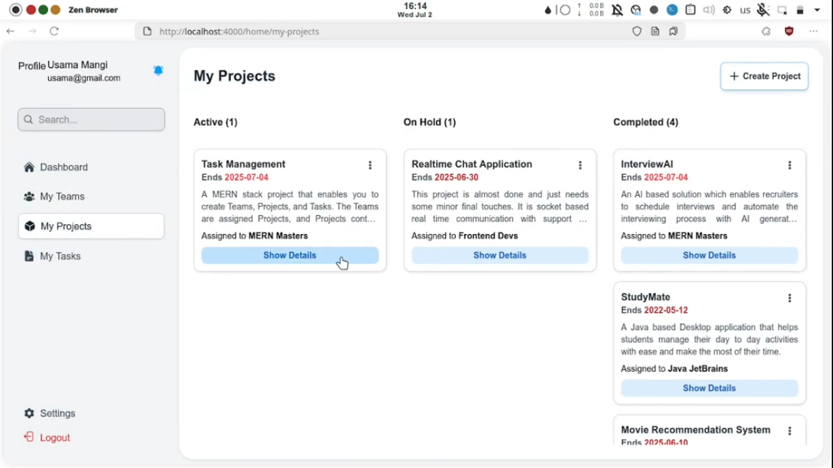Reload the page using the browser refresh icon

tap(54, 31)
